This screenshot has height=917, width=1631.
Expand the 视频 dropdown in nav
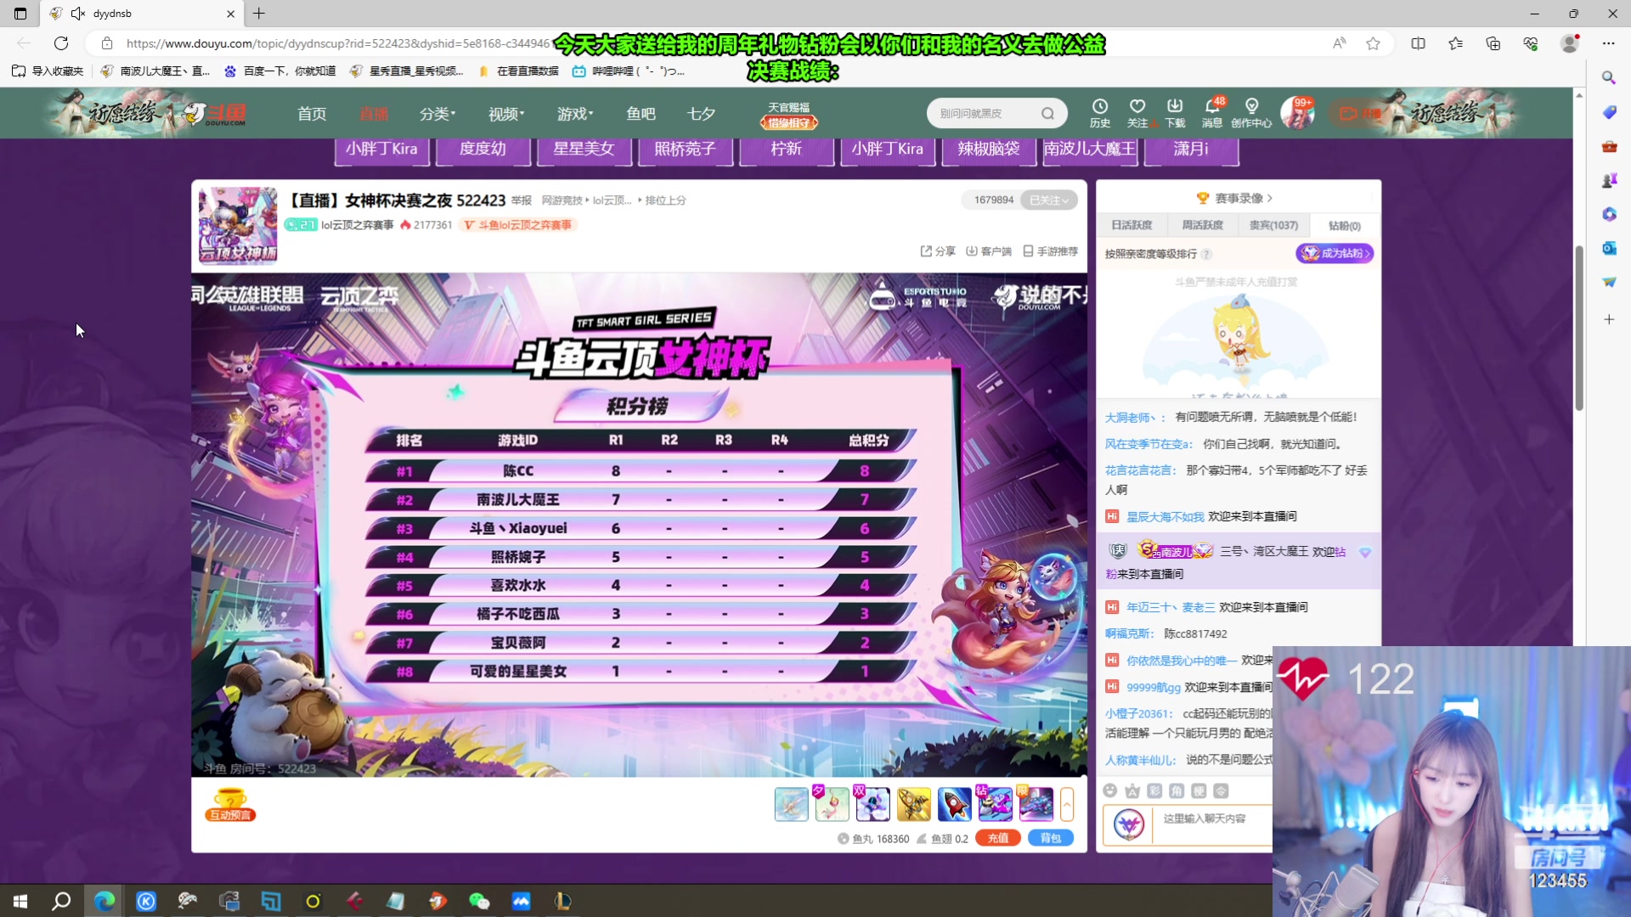click(x=506, y=114)
